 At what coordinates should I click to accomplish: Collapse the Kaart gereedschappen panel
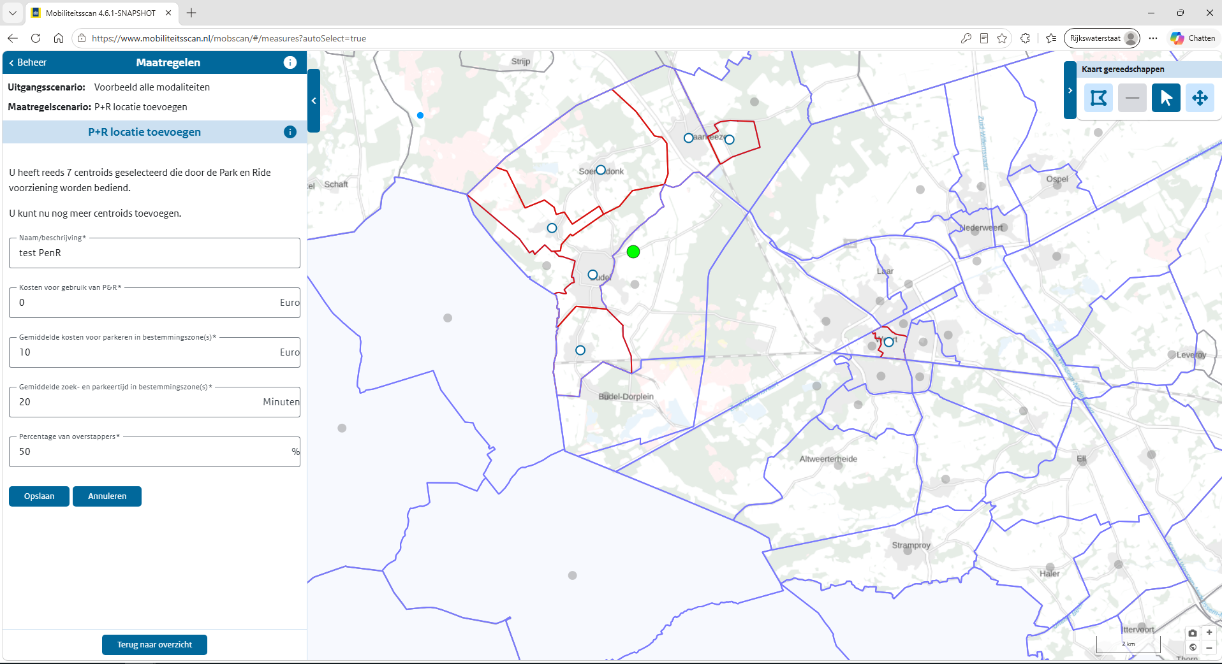click(x=1070, y=90)
